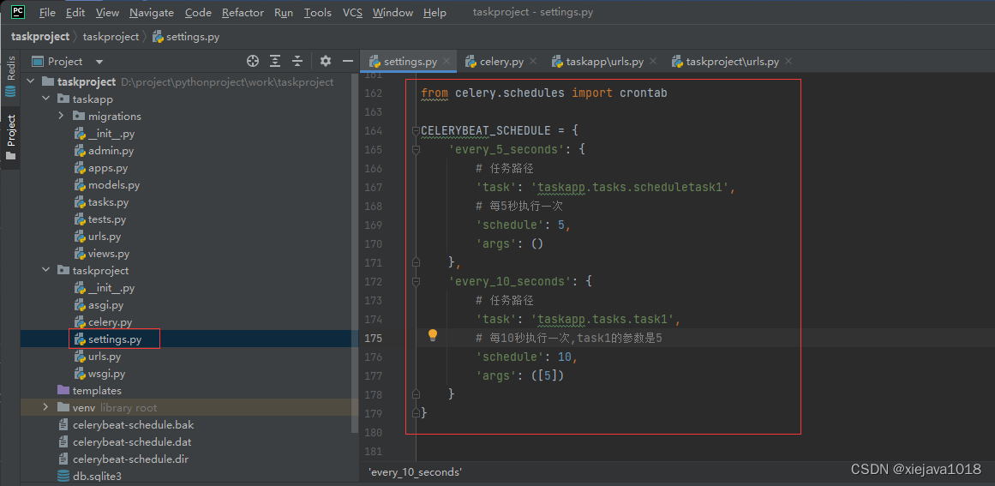Collapse the taskapp folder
The width and height of the screenshot is (995, 486).
[x=46, y=99]
